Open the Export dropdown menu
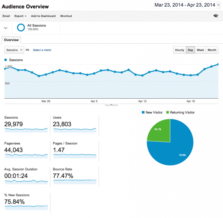Viewport: 223px width, 218px height. [x=20, y=16]
